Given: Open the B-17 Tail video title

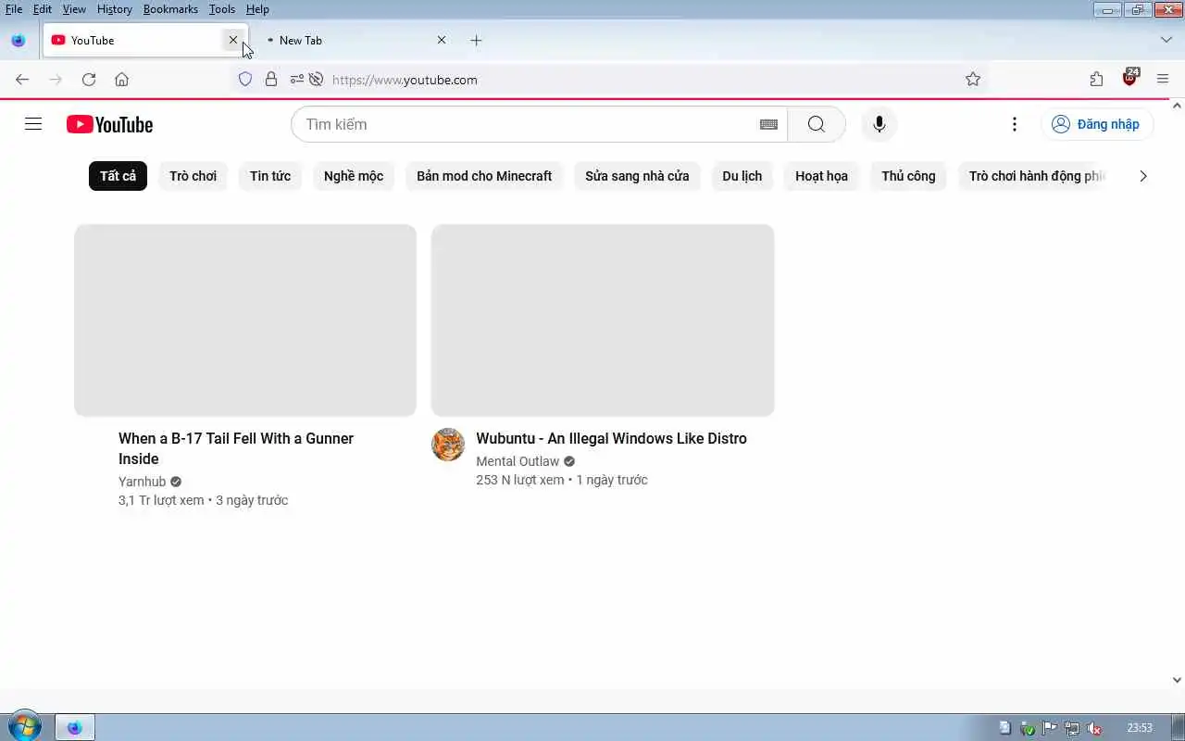Looking at the screenshot, I should tap(236, 448).
